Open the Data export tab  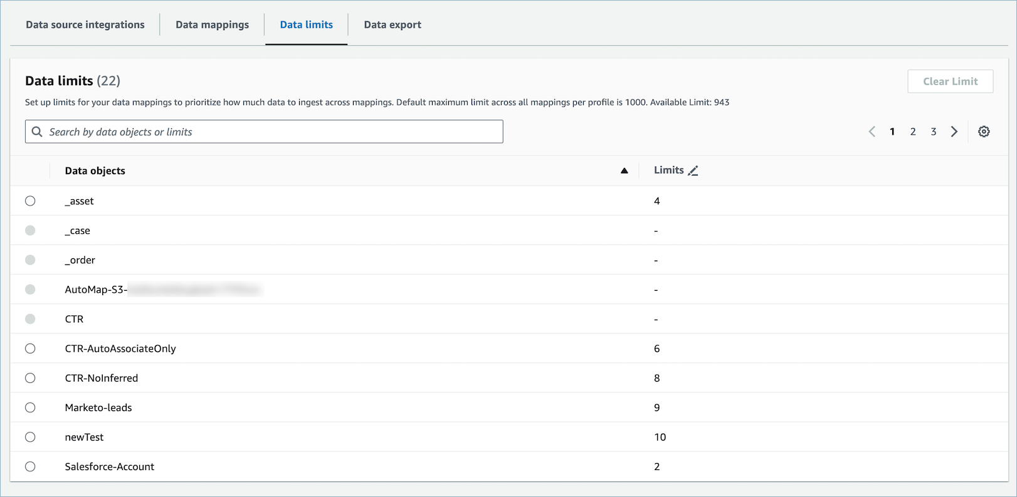pos(393,24)
